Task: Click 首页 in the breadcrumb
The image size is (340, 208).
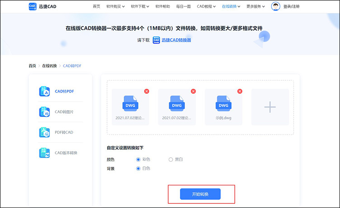Action: [32, 66]
